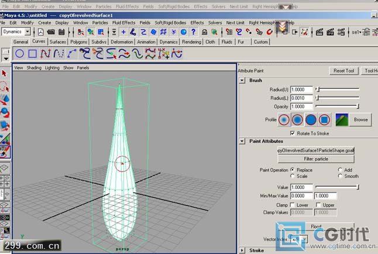
Task: Click the lock selection icon in status line
Action: point(204,32)
